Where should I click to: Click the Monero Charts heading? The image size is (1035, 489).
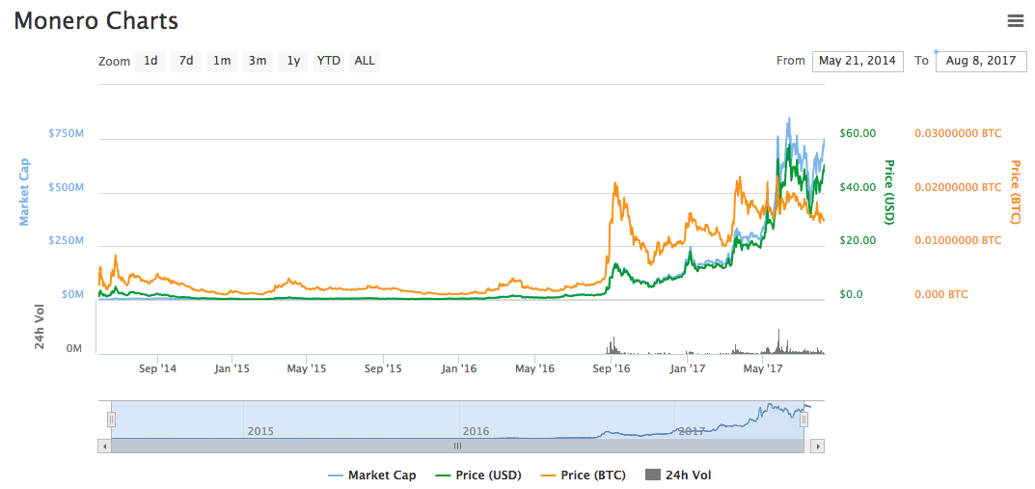tap(96, 20)
